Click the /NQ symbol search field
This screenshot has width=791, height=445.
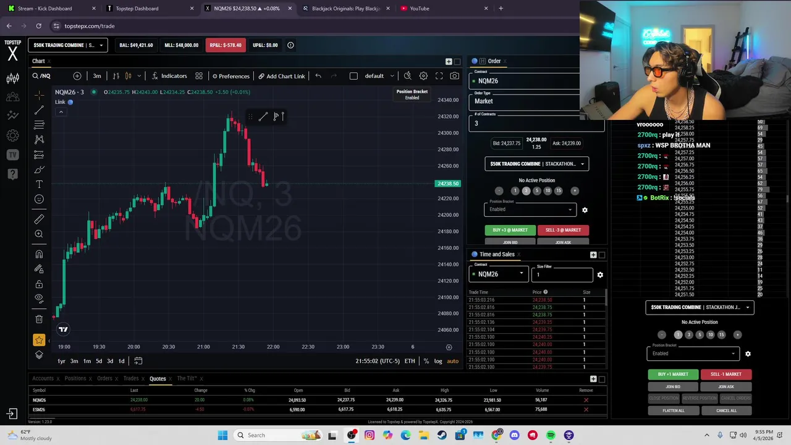tap(49, 76)
